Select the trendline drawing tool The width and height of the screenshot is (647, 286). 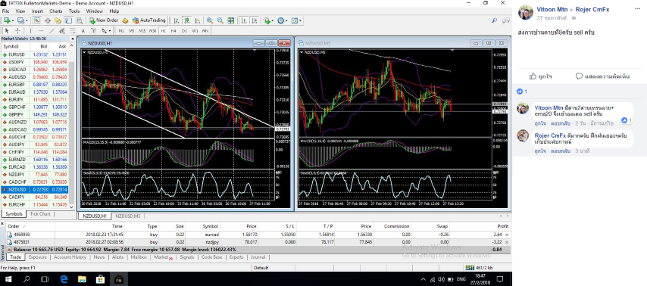52,31
